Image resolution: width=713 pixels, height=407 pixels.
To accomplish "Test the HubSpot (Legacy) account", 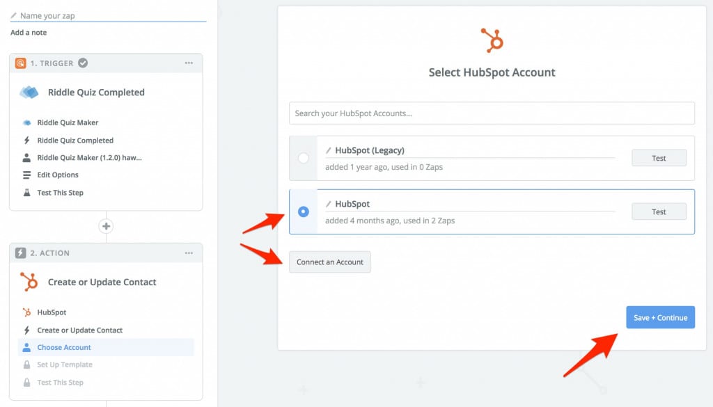I will [659, 158].
